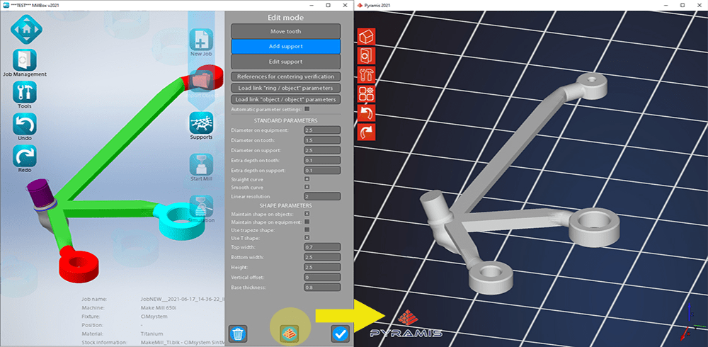Click the Import Object step icon
Screen dimensions: 708x347
click(x=201, y=81)
